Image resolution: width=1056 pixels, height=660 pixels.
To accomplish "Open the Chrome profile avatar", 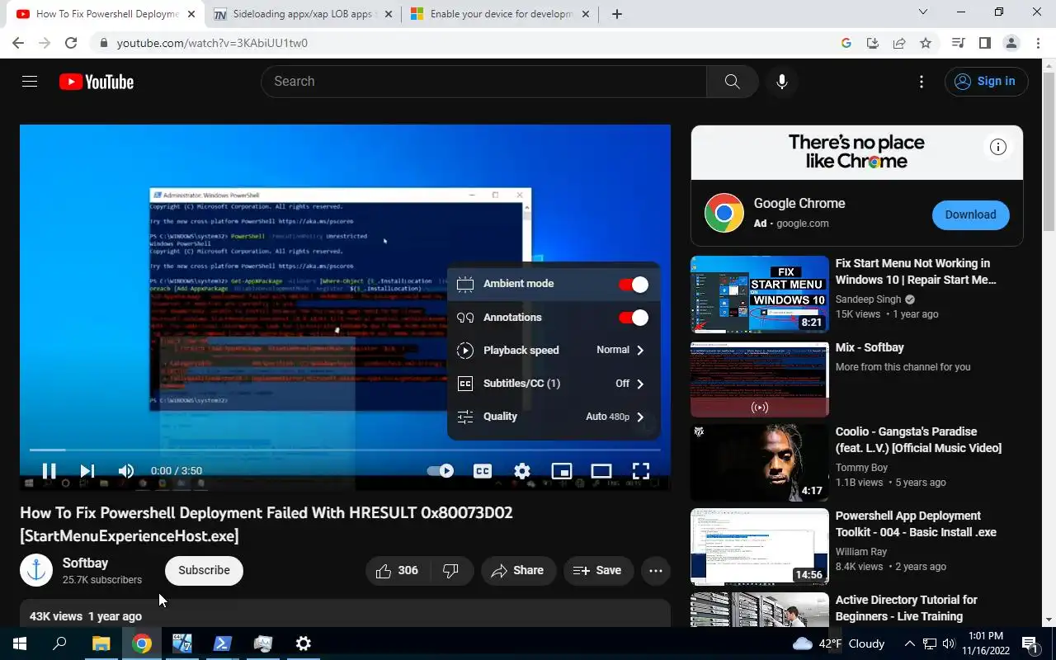I will click(x=1011, y=43).
